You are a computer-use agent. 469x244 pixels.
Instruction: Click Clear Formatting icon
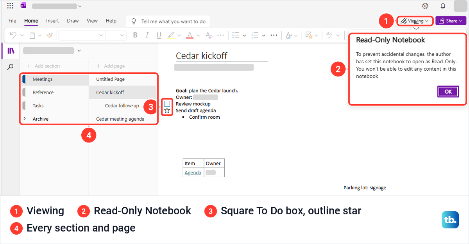[209, 35]
